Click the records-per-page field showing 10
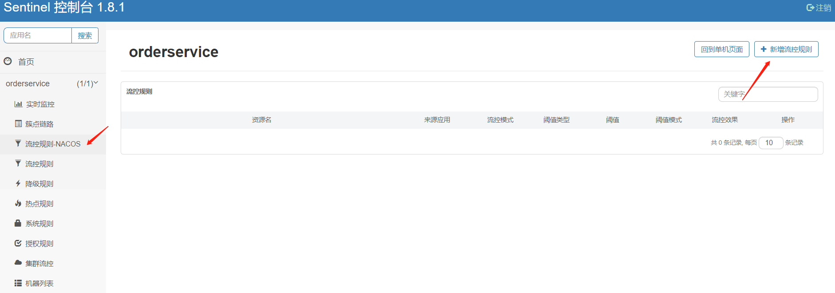This screenshot has height=293, width=835. click(771, 143)
